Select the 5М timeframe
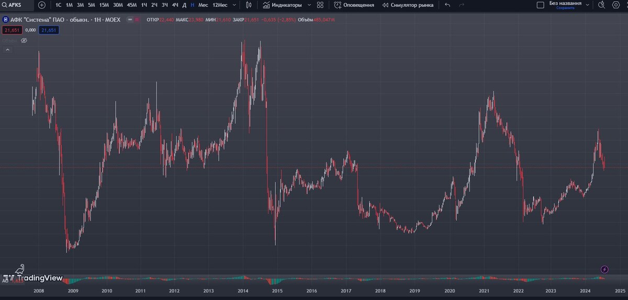The image size is (628, 300). (x=91, y=5)
